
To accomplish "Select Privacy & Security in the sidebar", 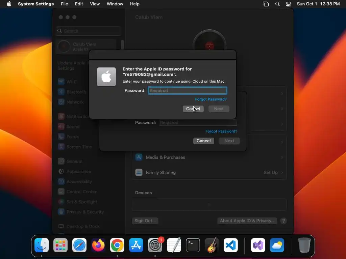I will [81, 212].
